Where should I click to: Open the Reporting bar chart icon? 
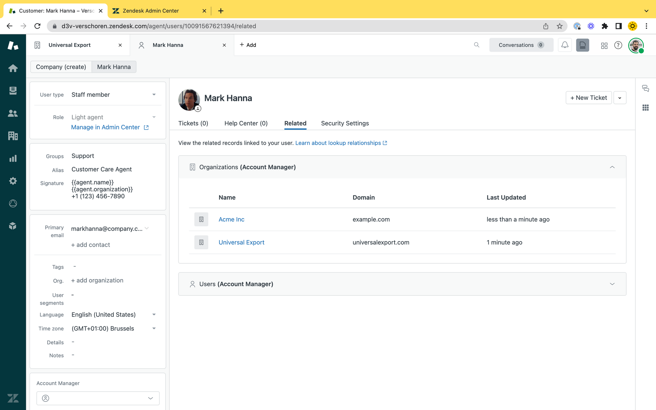13,158
